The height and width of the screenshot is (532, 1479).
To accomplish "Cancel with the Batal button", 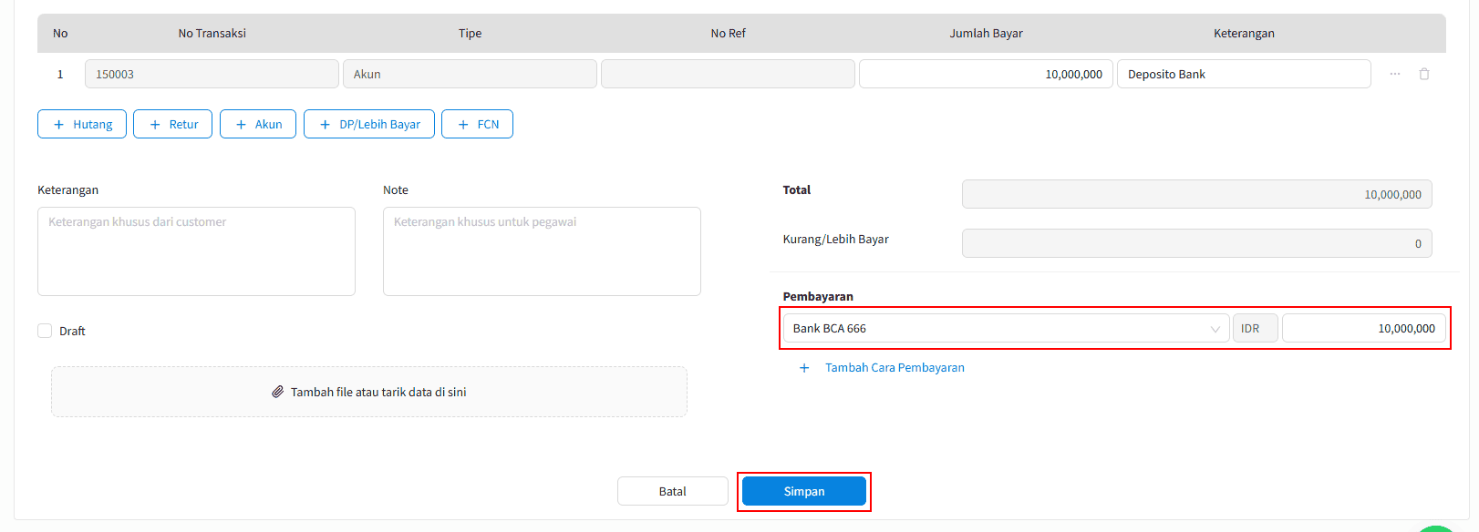I will pos(672,491).
